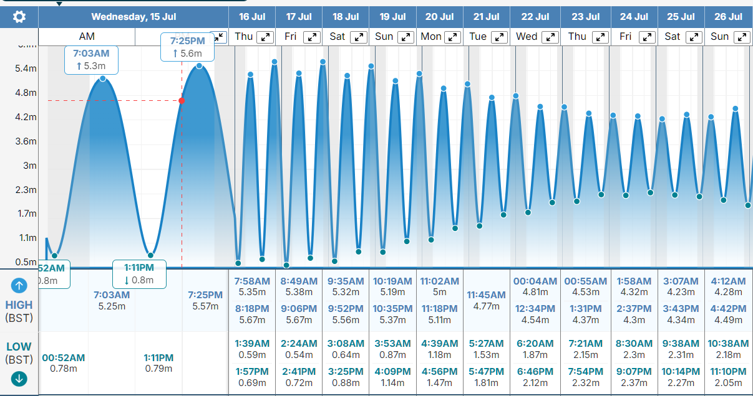This screenshot has width=753, height=396.
Task: Select the 19 Jul date header
Action: click(x=392, y=17)
